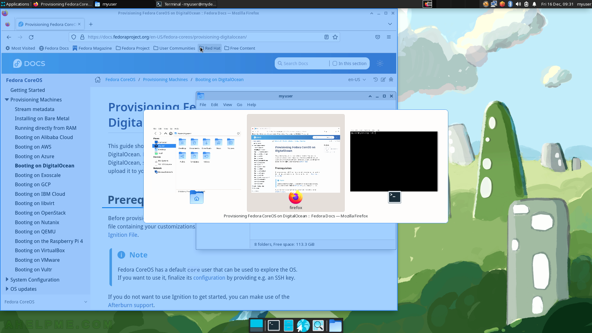The image size is (592, 333).
Task: Open application finder magnifier in dock
Action: [318, 326]
